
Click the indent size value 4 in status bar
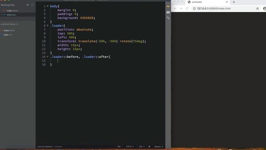point(163,146)
